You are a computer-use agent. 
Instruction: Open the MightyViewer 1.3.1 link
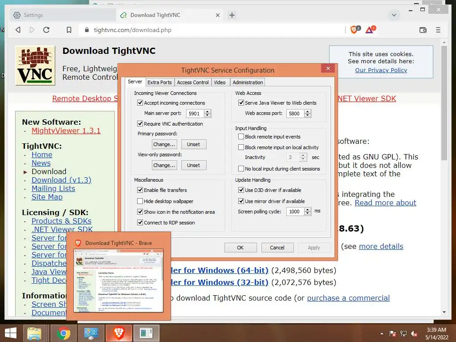66,130
